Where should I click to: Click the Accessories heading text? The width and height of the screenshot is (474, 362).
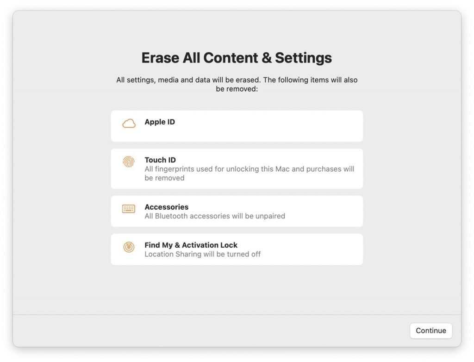tap(166, 207)
